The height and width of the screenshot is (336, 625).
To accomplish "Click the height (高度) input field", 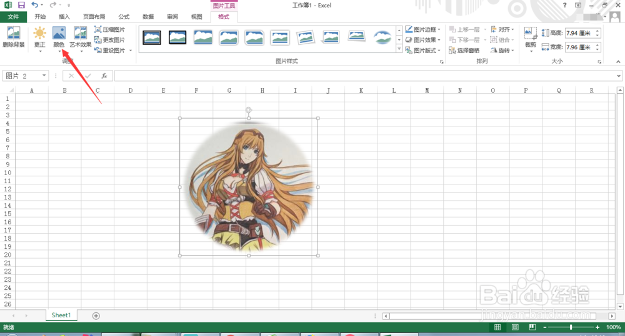I will (x=579, y=33).
